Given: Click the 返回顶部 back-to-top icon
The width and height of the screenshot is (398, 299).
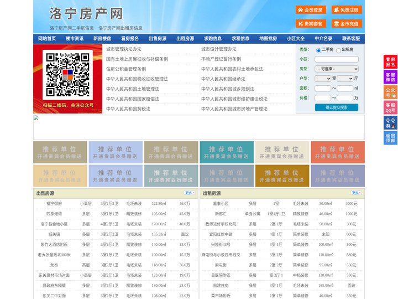Looking at the screenshot, I should point(390,138).
